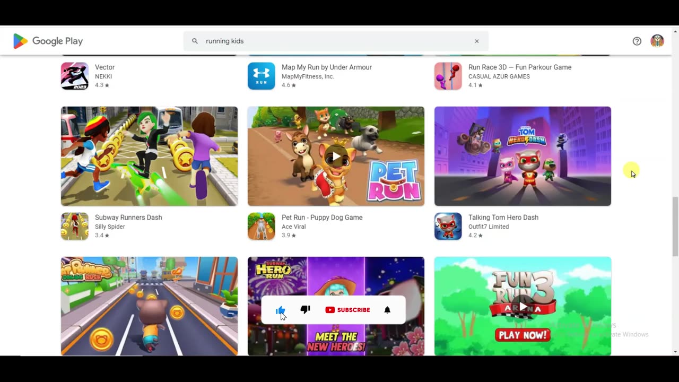
Task: Click the 3.9 rating of Pet Run
Action: coord(289,235)
